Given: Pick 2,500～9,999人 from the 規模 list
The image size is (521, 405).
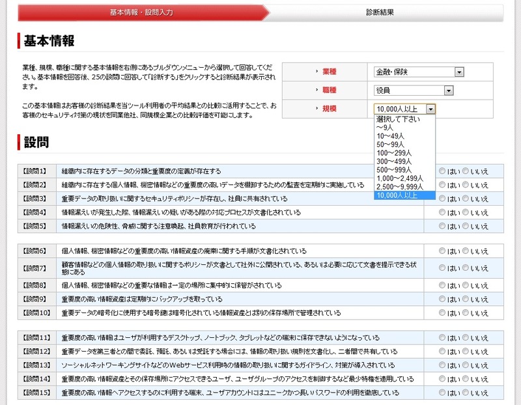Looking at the screenshot, I should pyautogui.click(x=400, y=187).
